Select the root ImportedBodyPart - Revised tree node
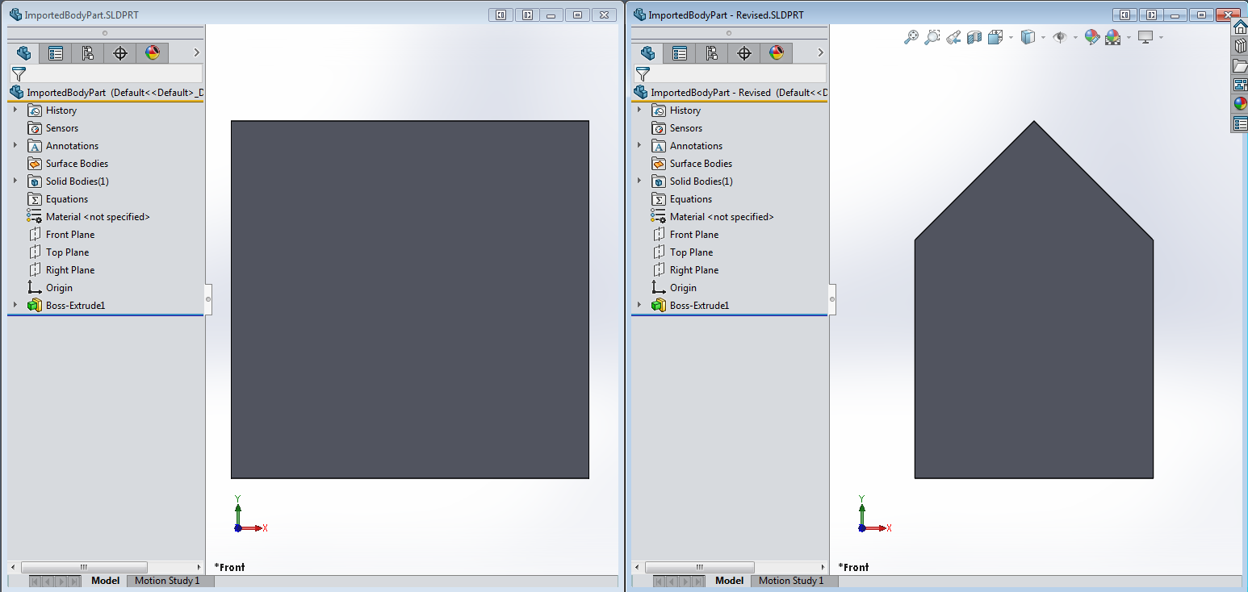 coord(730,93)
